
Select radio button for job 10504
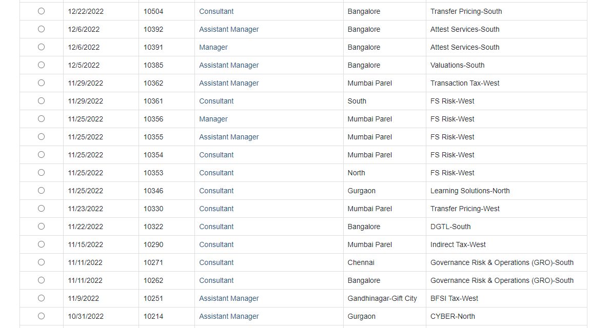pyautogui.click(x=41, y=11)
